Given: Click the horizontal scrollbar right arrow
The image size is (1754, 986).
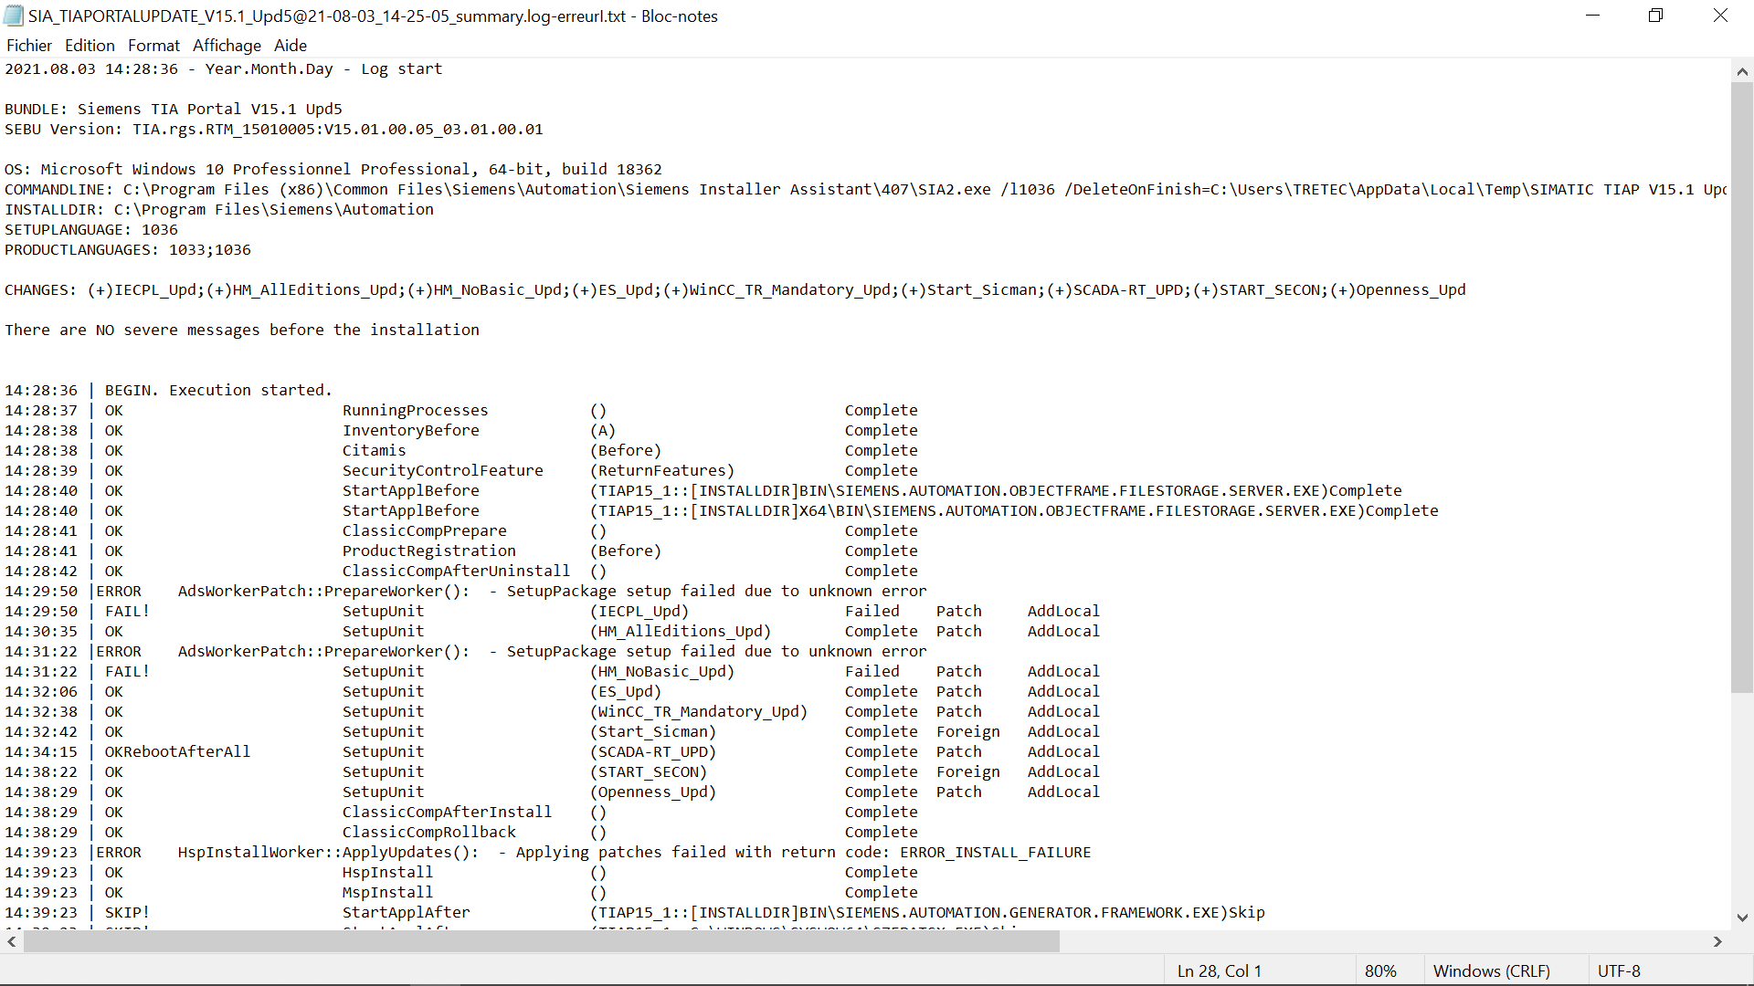Looking at the screenshot, I should point(1717,941).
